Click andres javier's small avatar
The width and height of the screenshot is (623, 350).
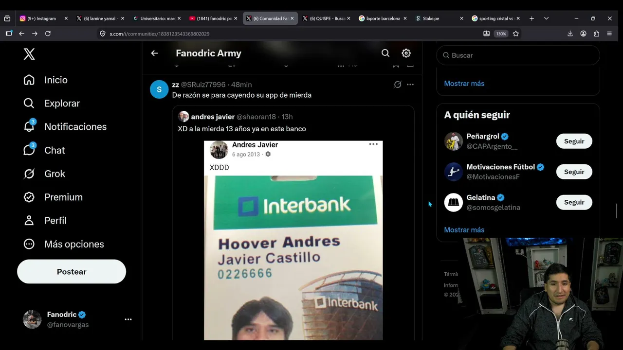[x=183, y=117]
